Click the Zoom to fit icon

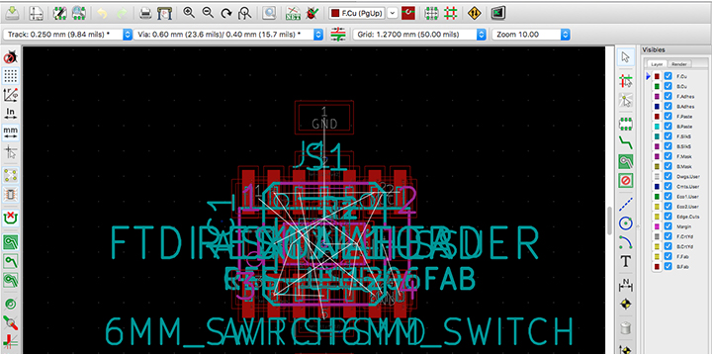(x=245, y=13)
